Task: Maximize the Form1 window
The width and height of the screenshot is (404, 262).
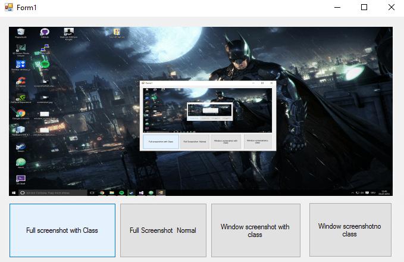Action: click(x=364, y=7)
